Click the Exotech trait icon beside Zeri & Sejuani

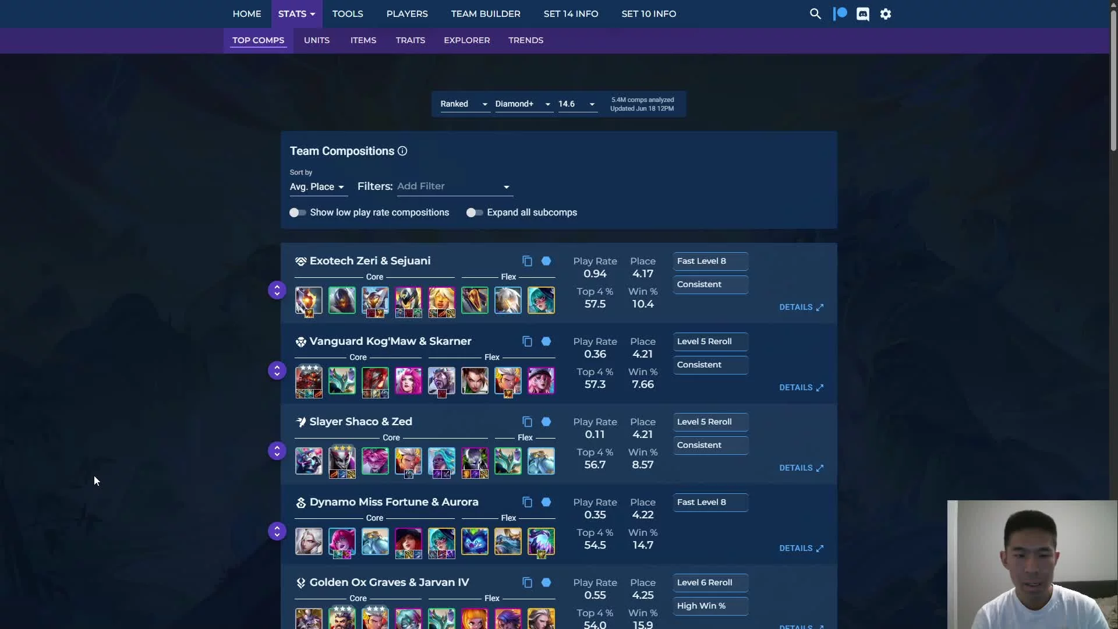coord(300,262)
